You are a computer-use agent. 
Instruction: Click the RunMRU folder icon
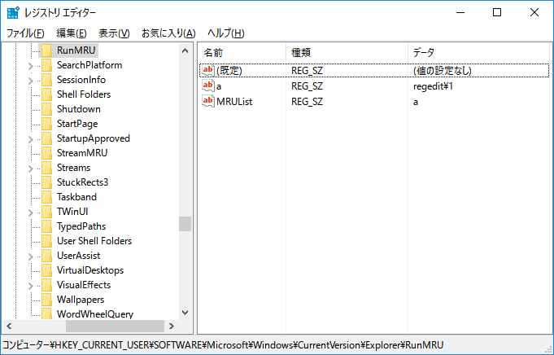(46, 50)
